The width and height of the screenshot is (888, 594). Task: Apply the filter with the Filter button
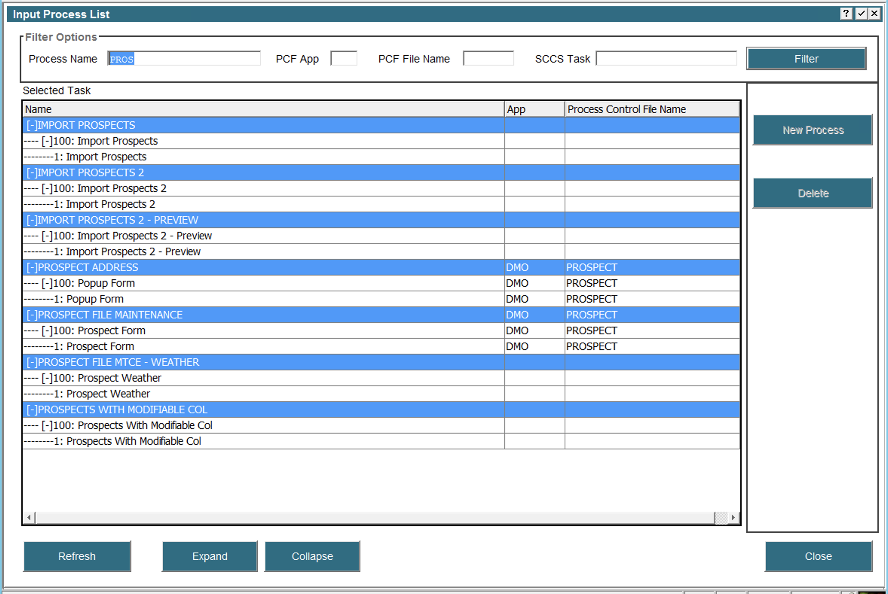pyautogui.click(x=806, y=58)
